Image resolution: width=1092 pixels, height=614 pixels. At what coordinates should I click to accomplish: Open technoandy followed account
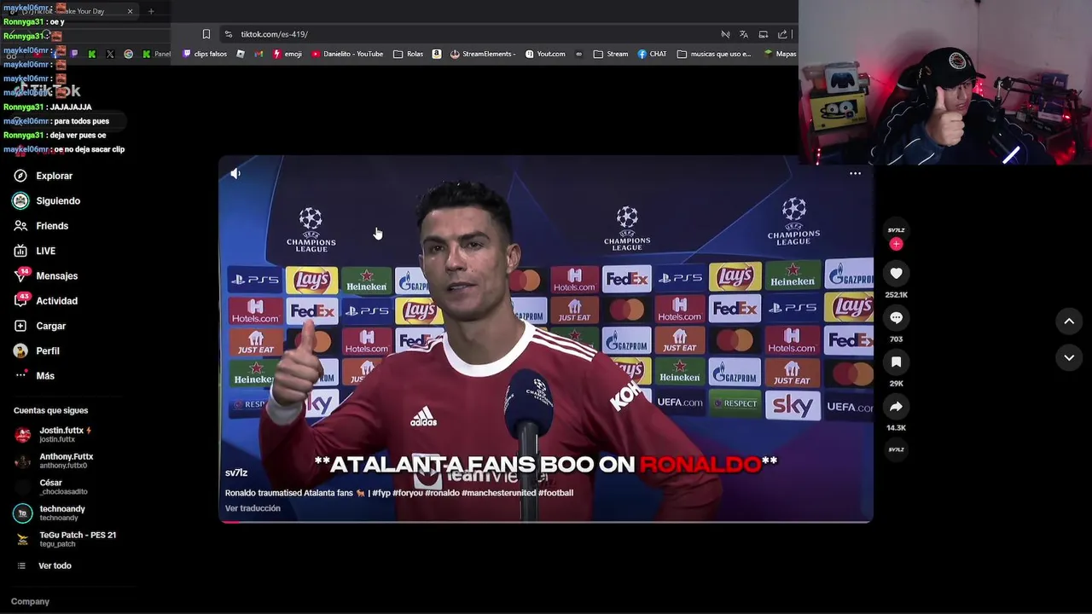(x=51, y=513)
